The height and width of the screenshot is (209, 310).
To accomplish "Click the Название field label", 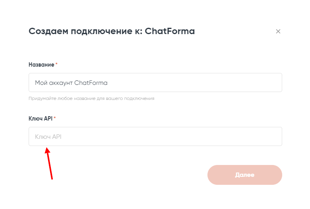I will (41, 64).
